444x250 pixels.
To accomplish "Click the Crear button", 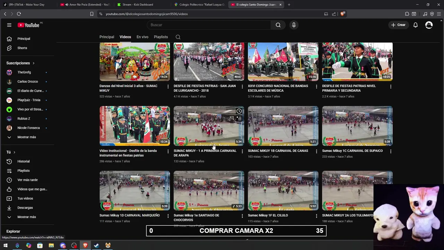I will (398, 25).
